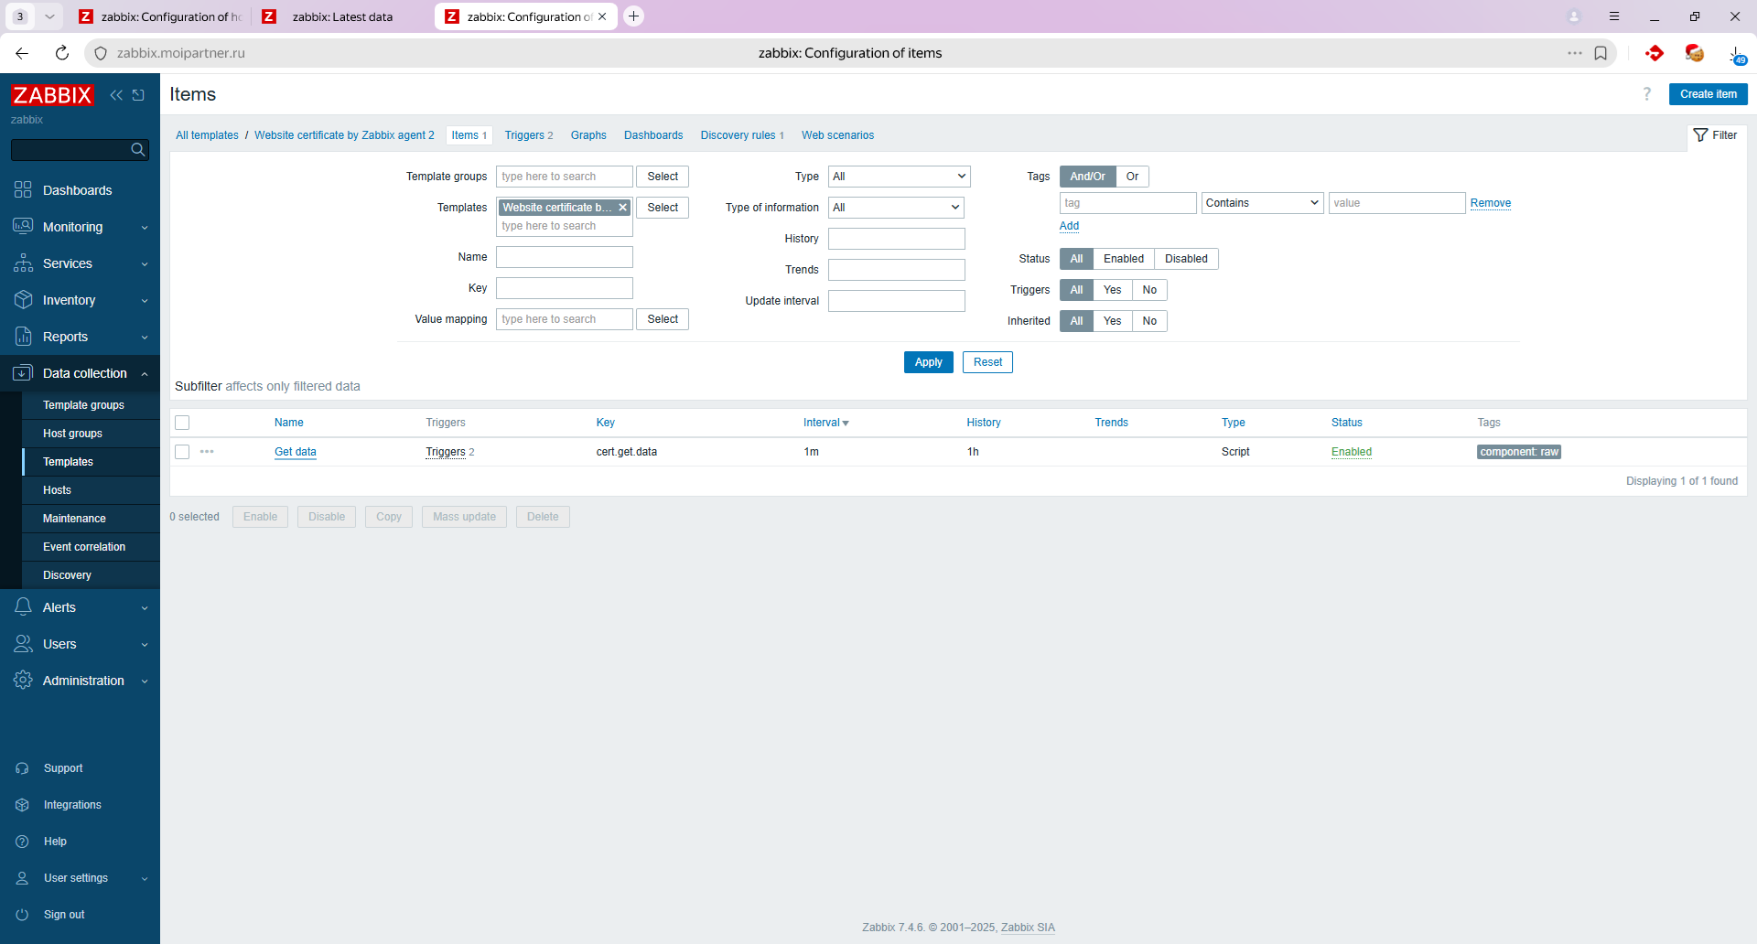Image resolution: width=1757 pixels, height=944 pixels.
Task: Tick the select-all items checkbox in header
Action: [182, 423]
